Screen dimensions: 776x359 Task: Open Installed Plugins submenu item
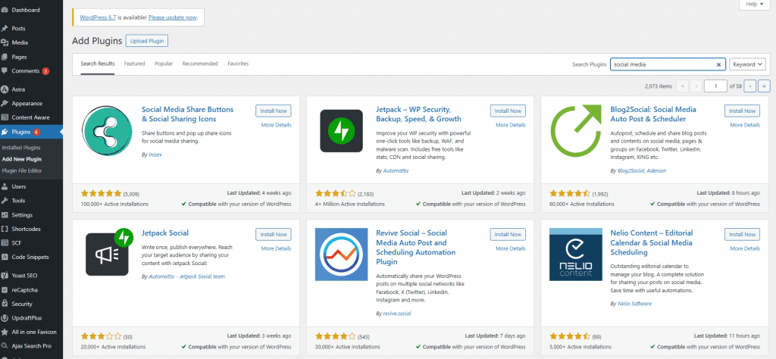pos(21,148)
